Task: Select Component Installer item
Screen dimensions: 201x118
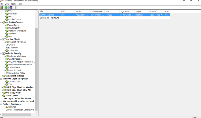Action: click(14, 76)
